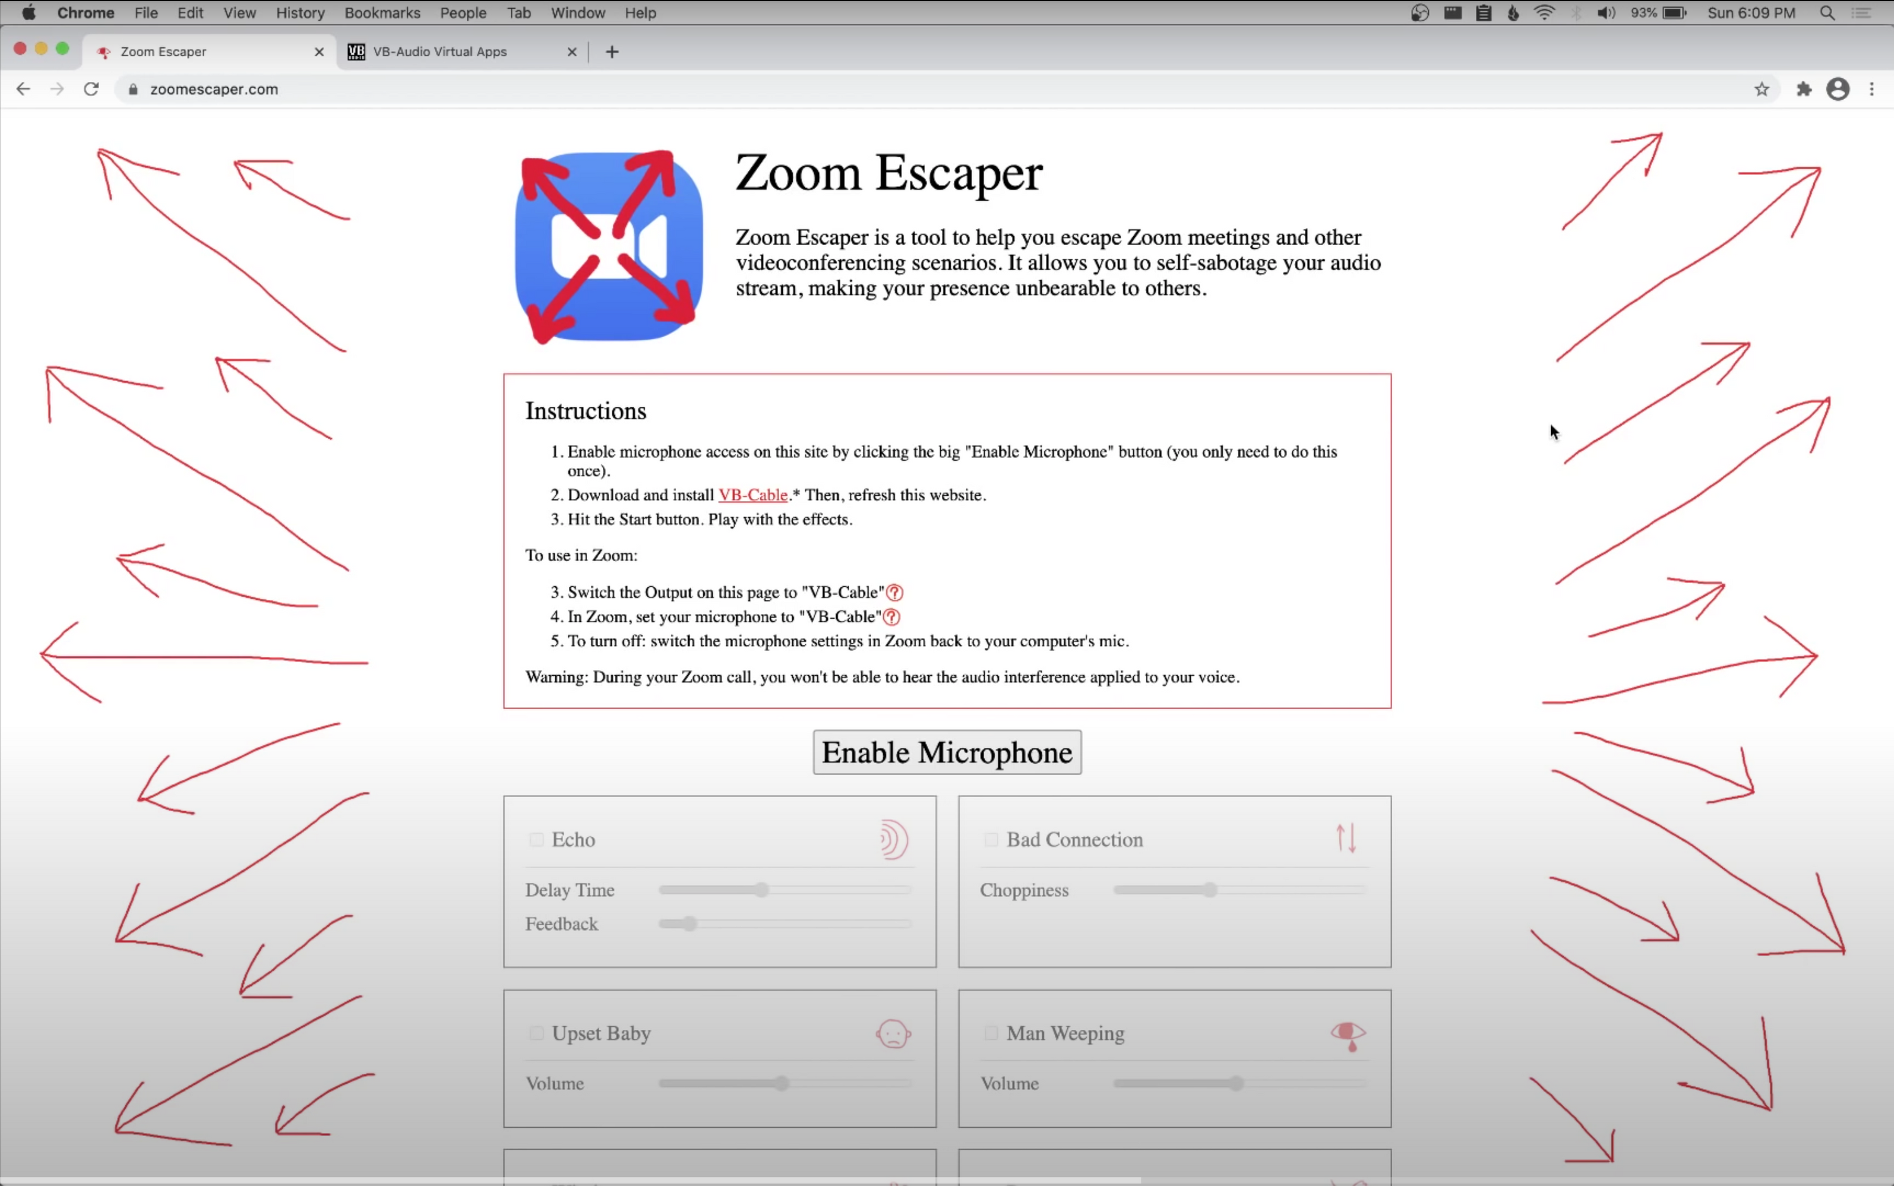Follow the VB-Cable link
1894x1186 pixels.
click(753, 495)
